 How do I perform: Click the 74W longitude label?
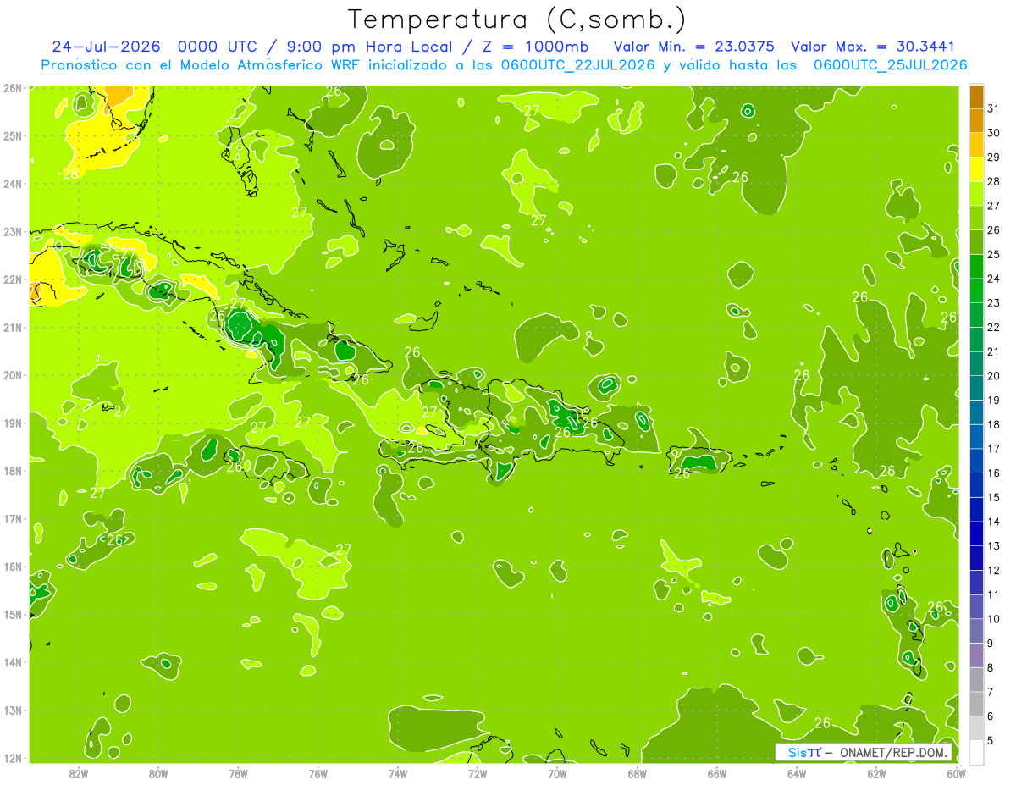(x=398, y=773)
